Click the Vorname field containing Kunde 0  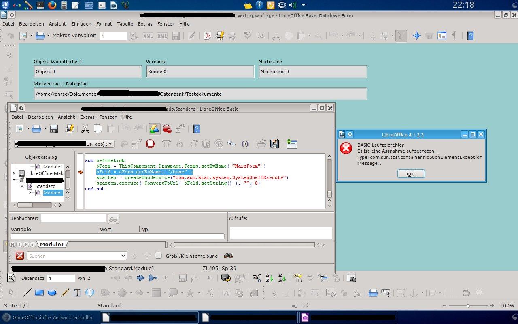200,72
